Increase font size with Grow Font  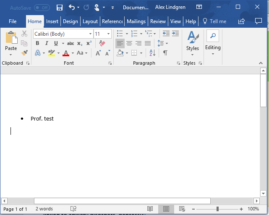98,53
